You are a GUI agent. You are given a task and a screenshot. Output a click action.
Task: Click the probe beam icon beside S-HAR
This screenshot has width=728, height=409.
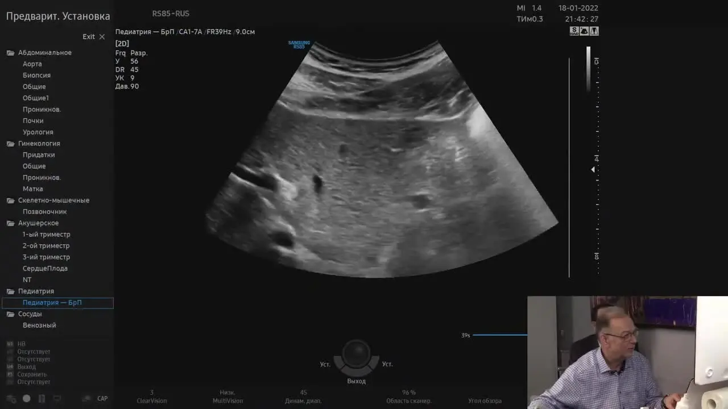[594, 31]
